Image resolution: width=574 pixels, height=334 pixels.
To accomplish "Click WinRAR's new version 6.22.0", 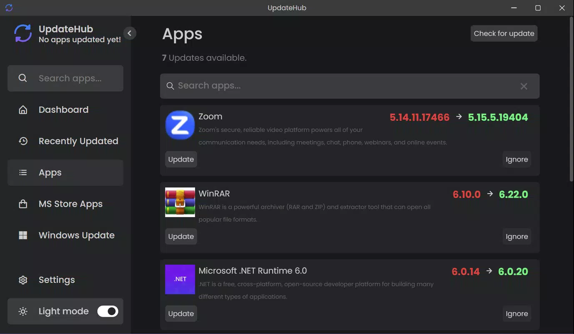I will [x=514, y=195].
